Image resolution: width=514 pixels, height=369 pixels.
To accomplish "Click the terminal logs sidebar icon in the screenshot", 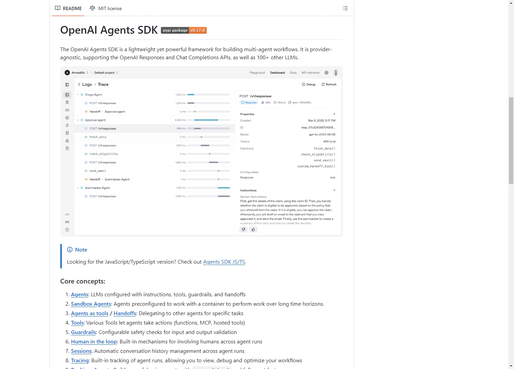I will (67, 95).
